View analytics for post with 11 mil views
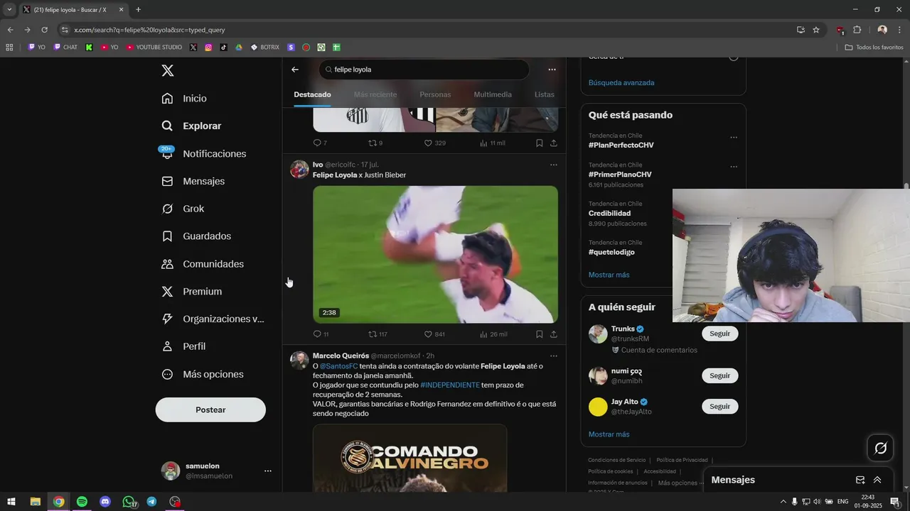 [492, 143]
